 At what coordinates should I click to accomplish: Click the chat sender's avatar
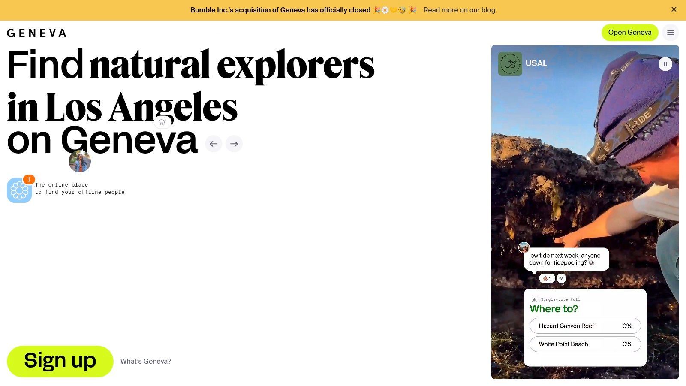point(524,247)
